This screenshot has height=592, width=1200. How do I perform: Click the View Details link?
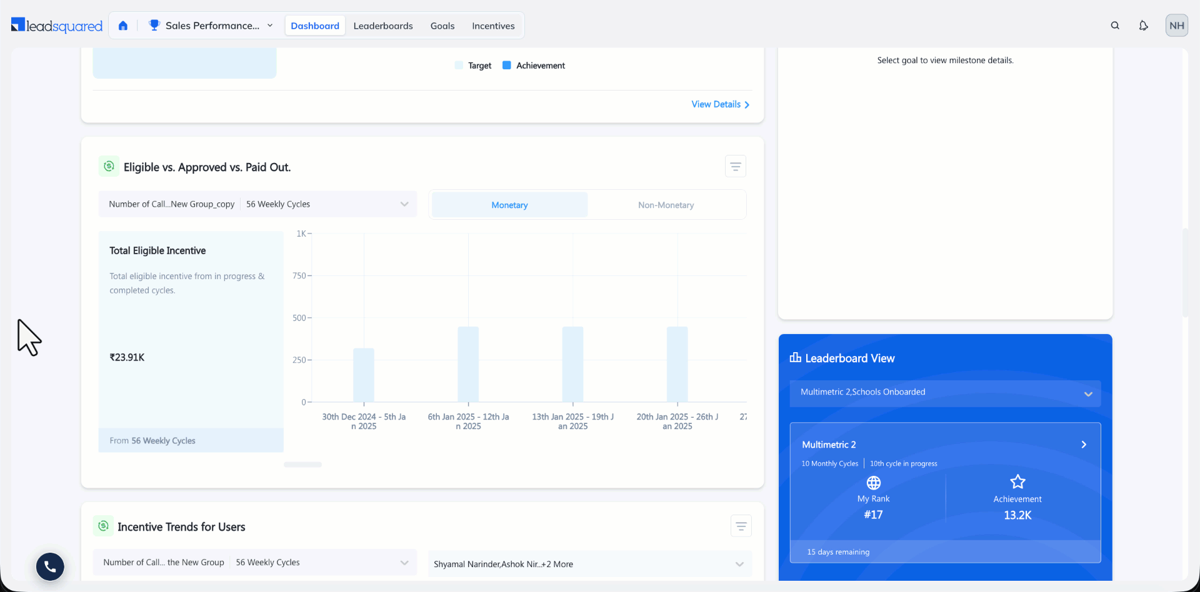tap(720, 104)
